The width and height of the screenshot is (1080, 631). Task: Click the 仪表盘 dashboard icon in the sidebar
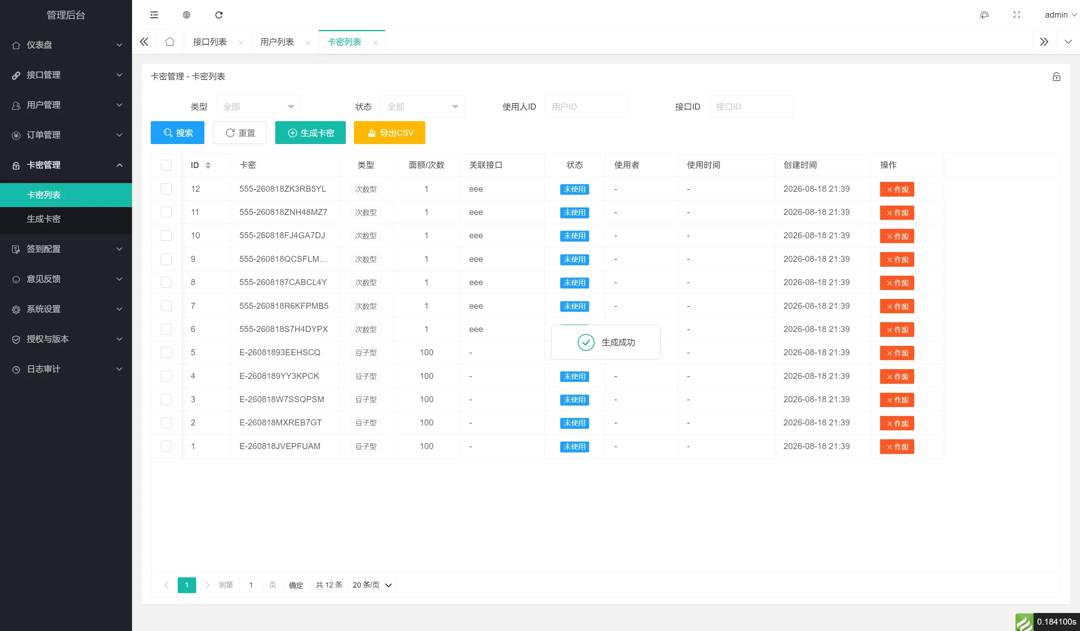click(16, 45)
